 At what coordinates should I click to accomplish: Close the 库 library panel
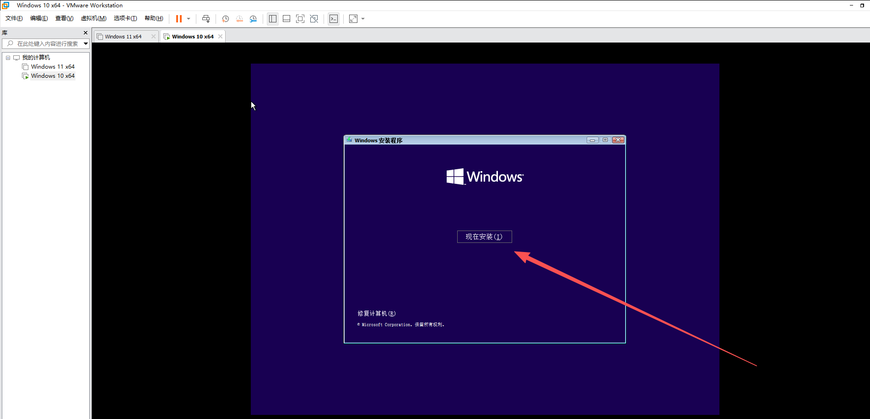coord(85,33)
